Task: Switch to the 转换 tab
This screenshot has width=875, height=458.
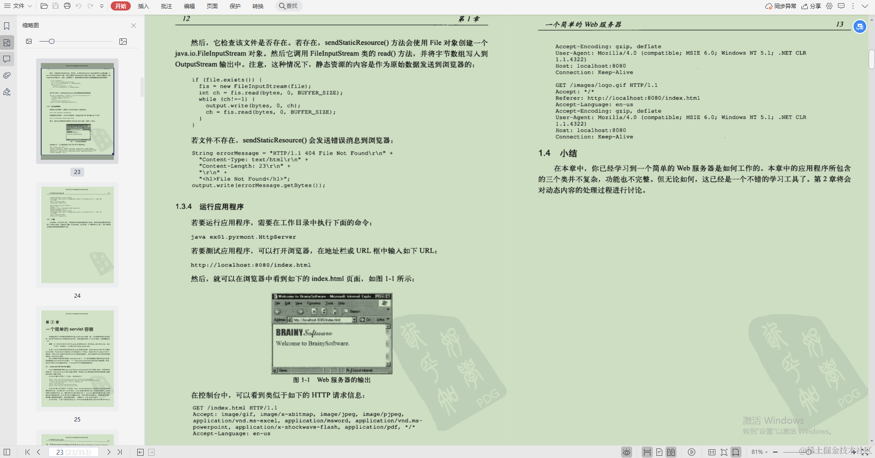Action: pyautogui.click(x=258, y=6)
